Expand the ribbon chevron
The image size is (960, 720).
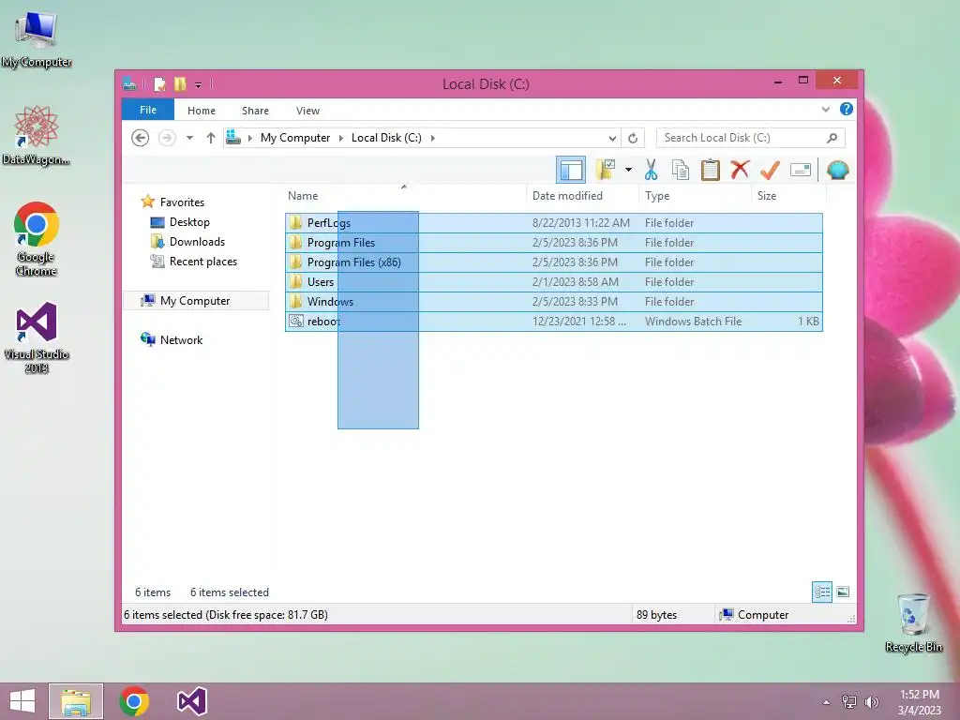(825, 110)
